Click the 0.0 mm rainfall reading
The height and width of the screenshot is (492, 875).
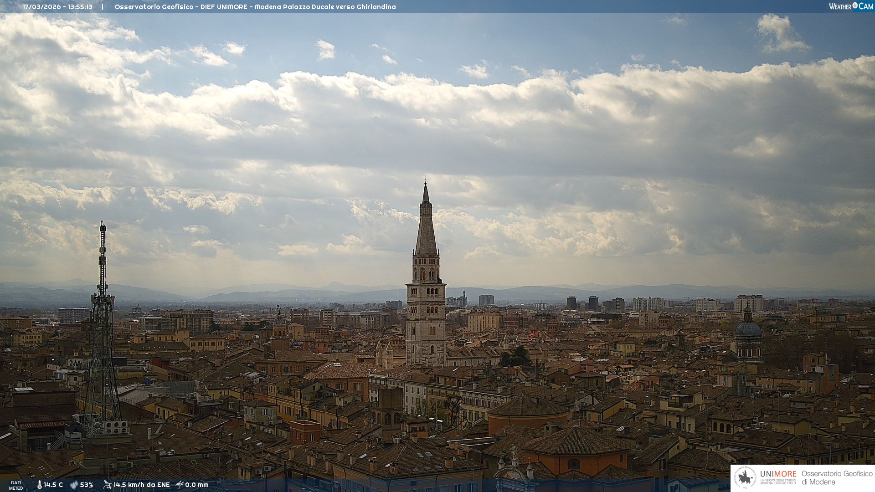(x=196, y=485)
